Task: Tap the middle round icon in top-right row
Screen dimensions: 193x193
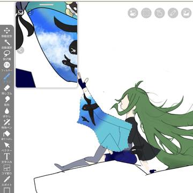Action: click(159, 13)
